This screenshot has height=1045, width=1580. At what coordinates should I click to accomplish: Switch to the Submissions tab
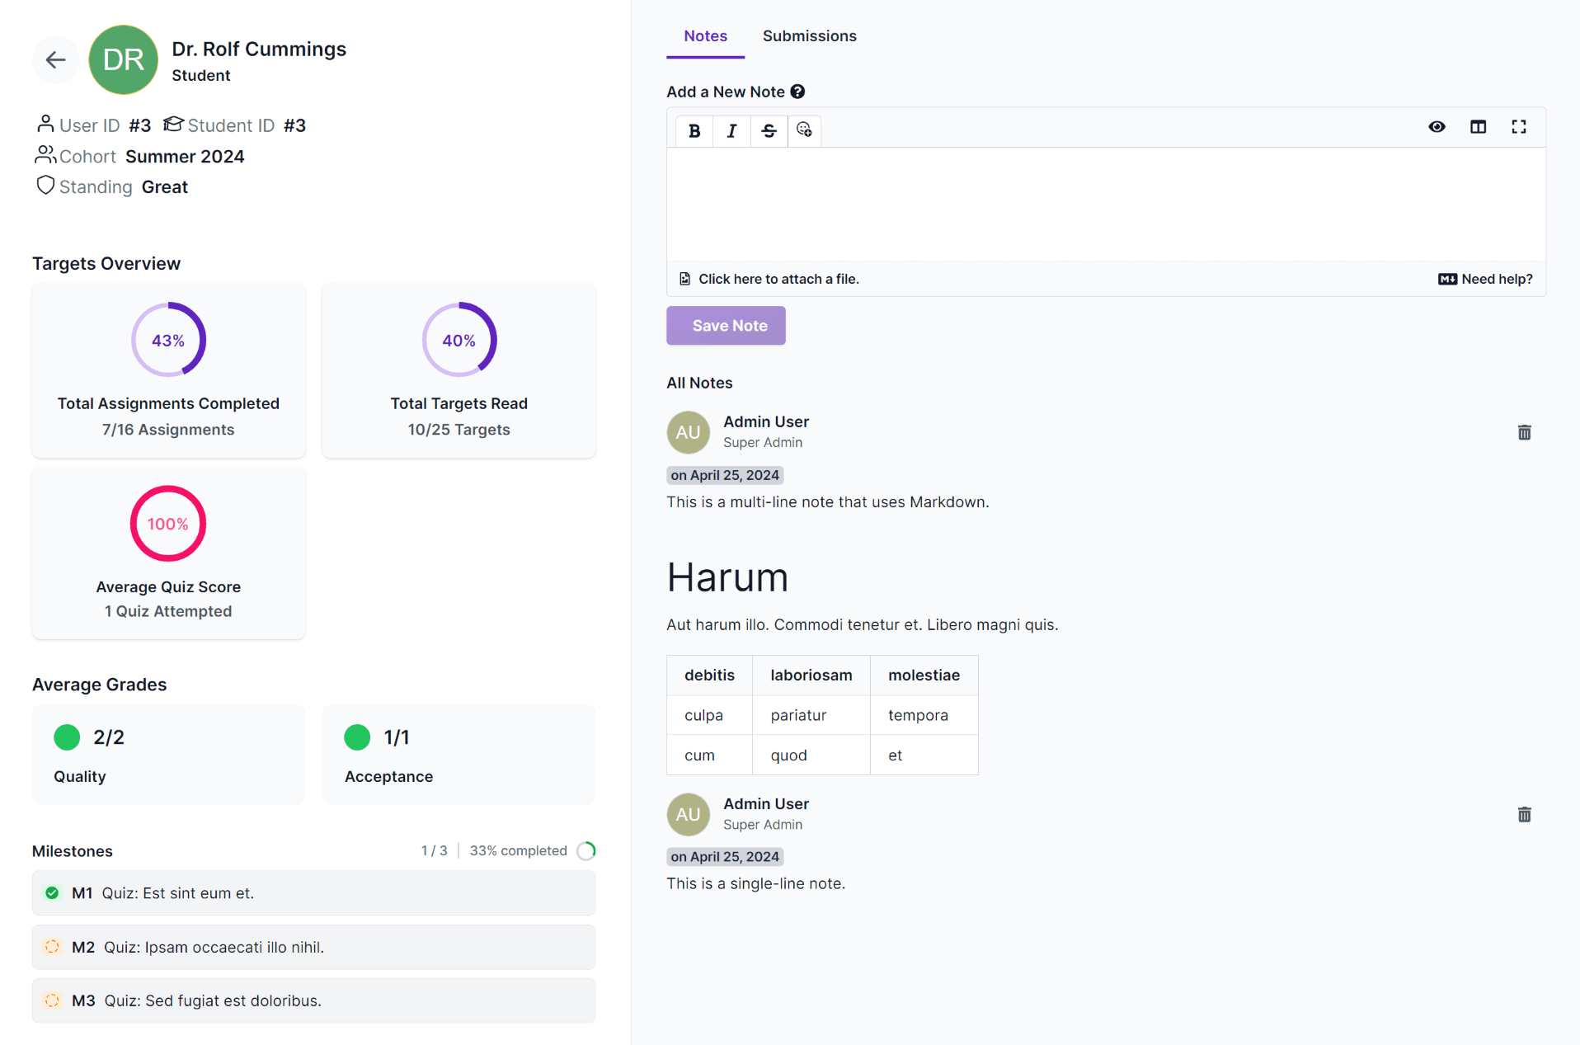[809, 36]
